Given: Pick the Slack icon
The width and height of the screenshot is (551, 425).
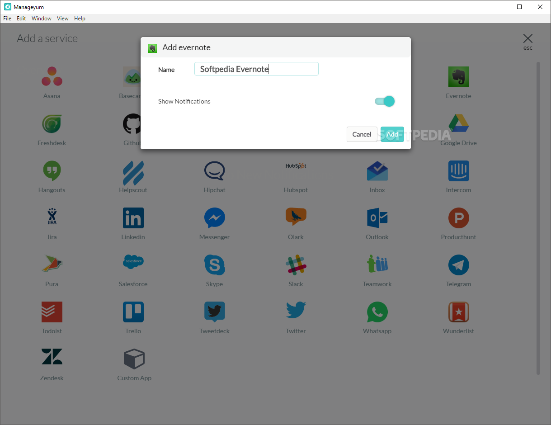Looking at the screenshot, I should point(296,265).
